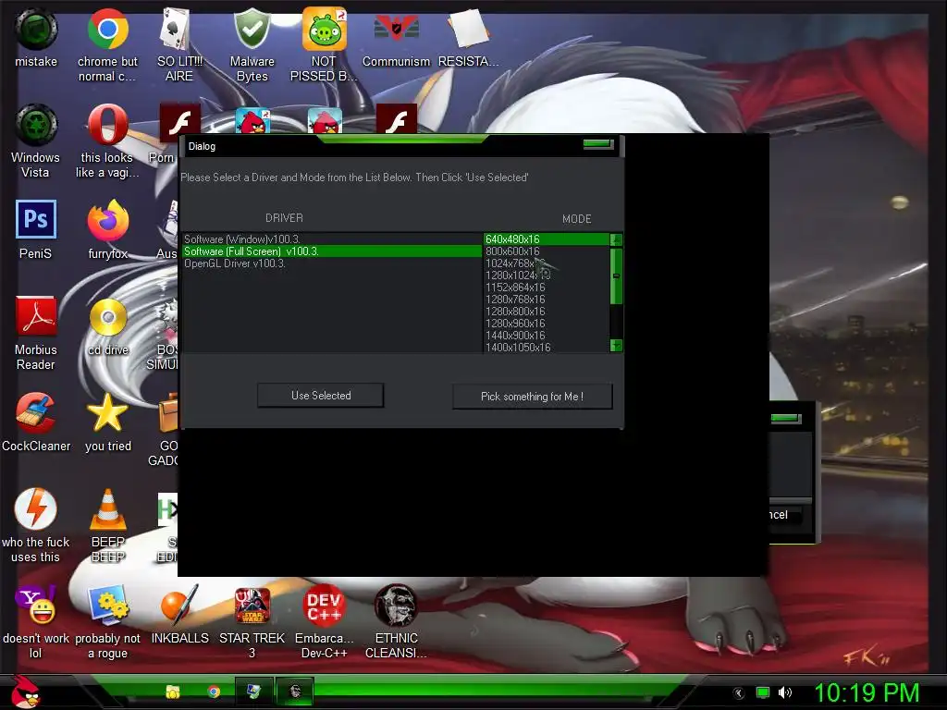Viewport: 947px width, 710px height.
Task: Launch the CCleaner brush icon
Action: [36, 412]
